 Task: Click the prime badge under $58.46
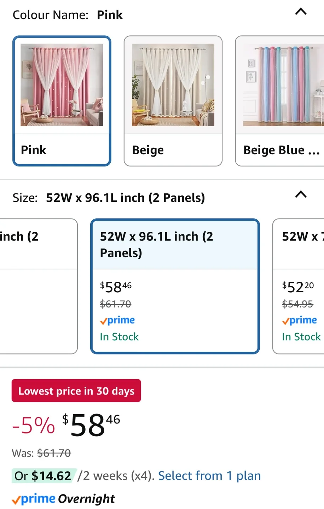click(117, 320)
